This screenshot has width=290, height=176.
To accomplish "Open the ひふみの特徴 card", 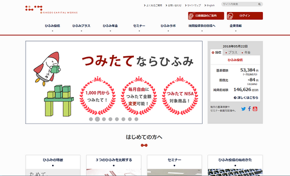I will (53, 165).
